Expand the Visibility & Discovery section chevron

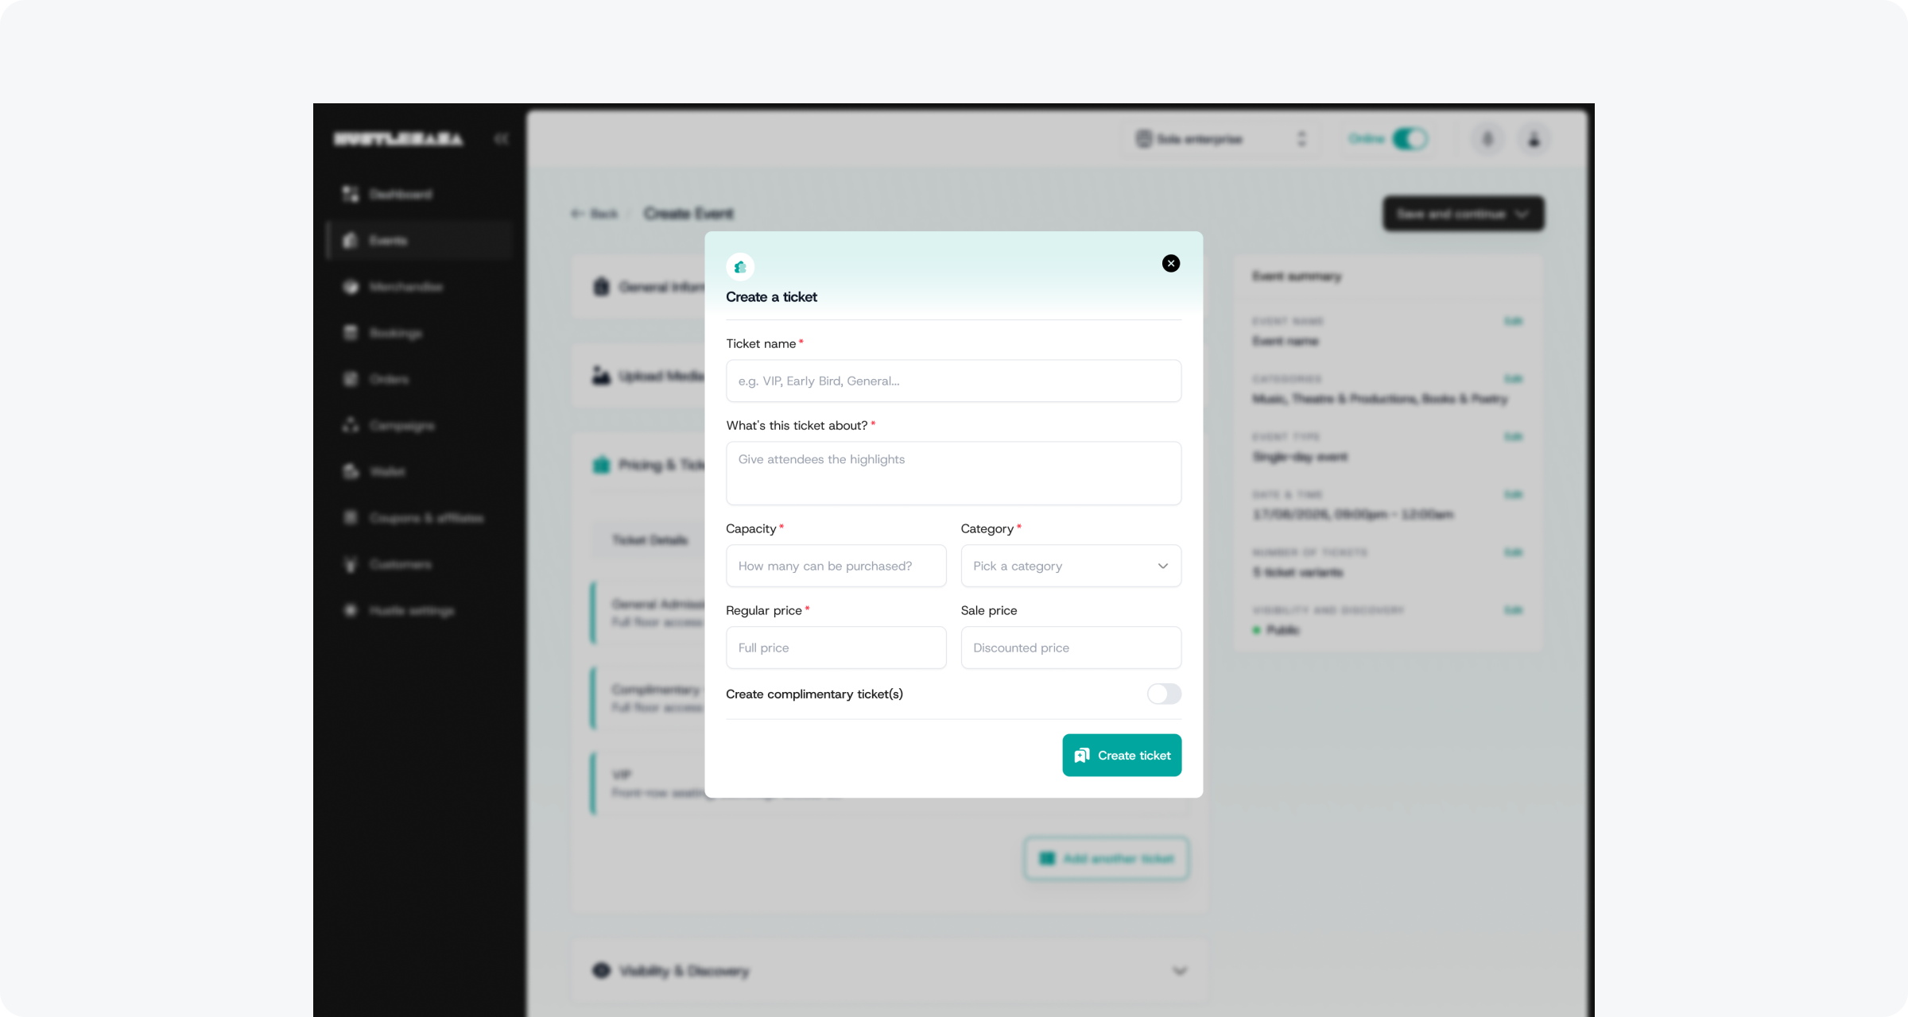point(1180,971)
